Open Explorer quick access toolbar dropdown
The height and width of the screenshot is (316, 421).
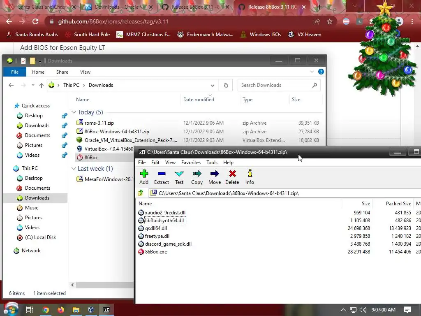(x=40, y=61)
